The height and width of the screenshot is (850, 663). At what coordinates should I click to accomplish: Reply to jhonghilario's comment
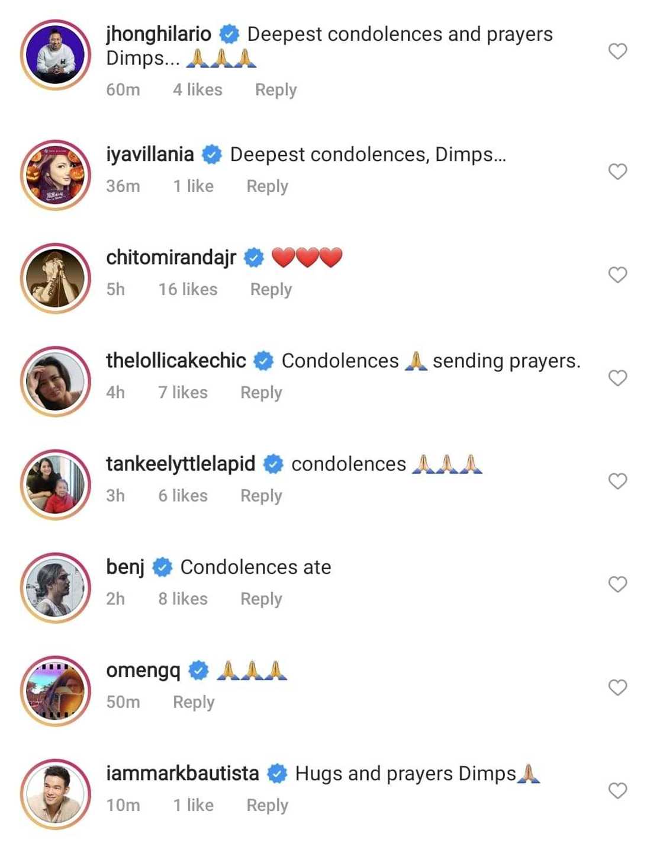pos(276,90)
